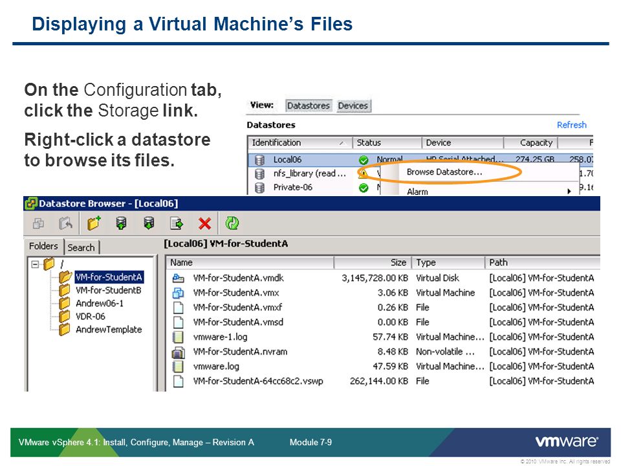The width and height of the screenshot is (621, 466).
Task: Click the file icon beside VM-for-StudentA.vmsd
Action: 179,322
